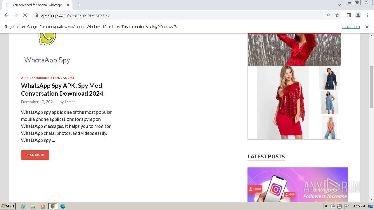Screen dimensions: 374x210
Task: View site information lock icon
Action: pos(37,15)
